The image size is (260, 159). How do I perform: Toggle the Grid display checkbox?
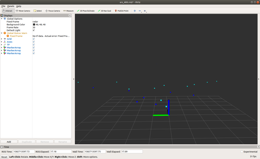tap(34, 39)
